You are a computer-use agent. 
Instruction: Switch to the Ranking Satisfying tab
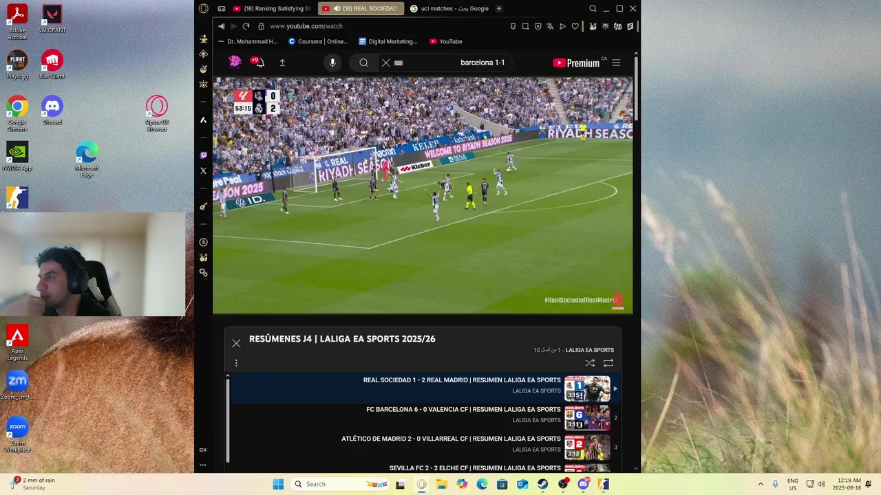273,9
